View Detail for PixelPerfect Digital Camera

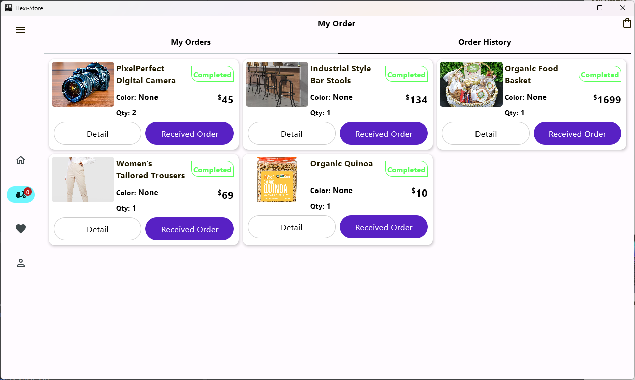97,134
